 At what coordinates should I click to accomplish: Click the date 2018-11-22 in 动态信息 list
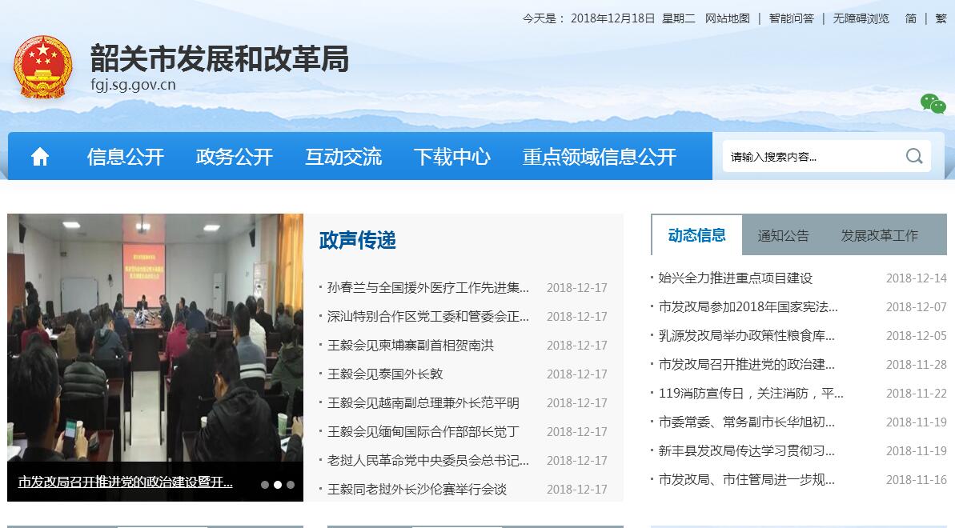point(917,394)
